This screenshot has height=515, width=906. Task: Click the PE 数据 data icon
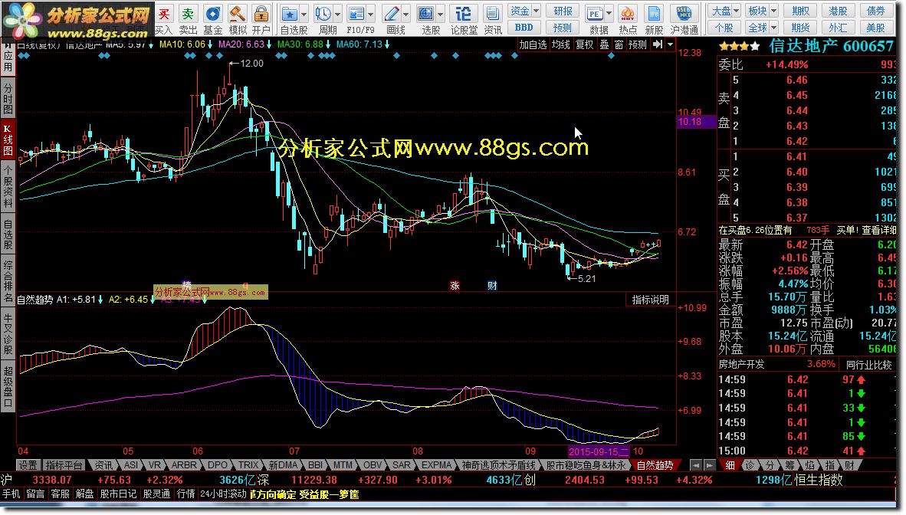point(594,14)
